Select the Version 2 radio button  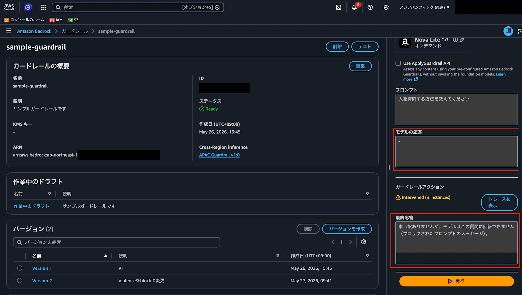pos(20,281)
